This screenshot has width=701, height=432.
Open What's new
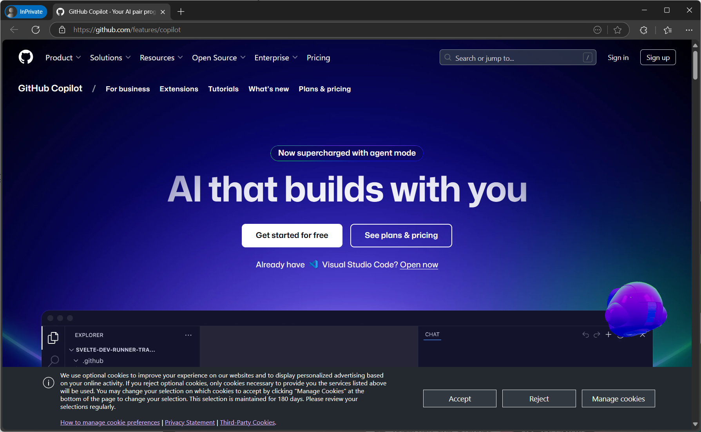click(269, 89)
